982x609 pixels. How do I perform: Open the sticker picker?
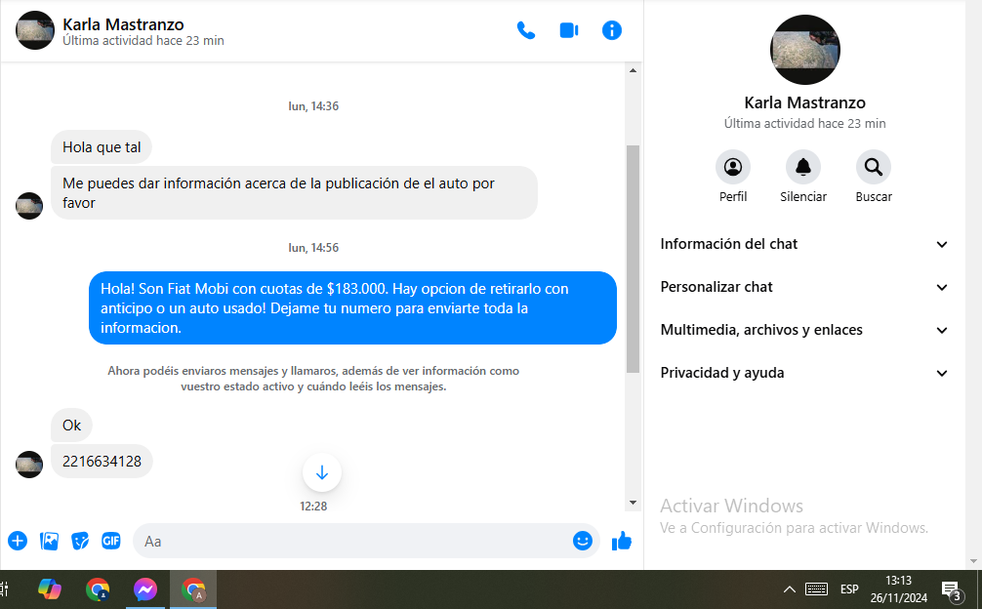79,541
